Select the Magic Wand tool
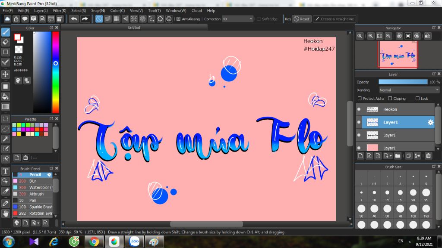This screenshot has width=442, height=248. (5, 139)
